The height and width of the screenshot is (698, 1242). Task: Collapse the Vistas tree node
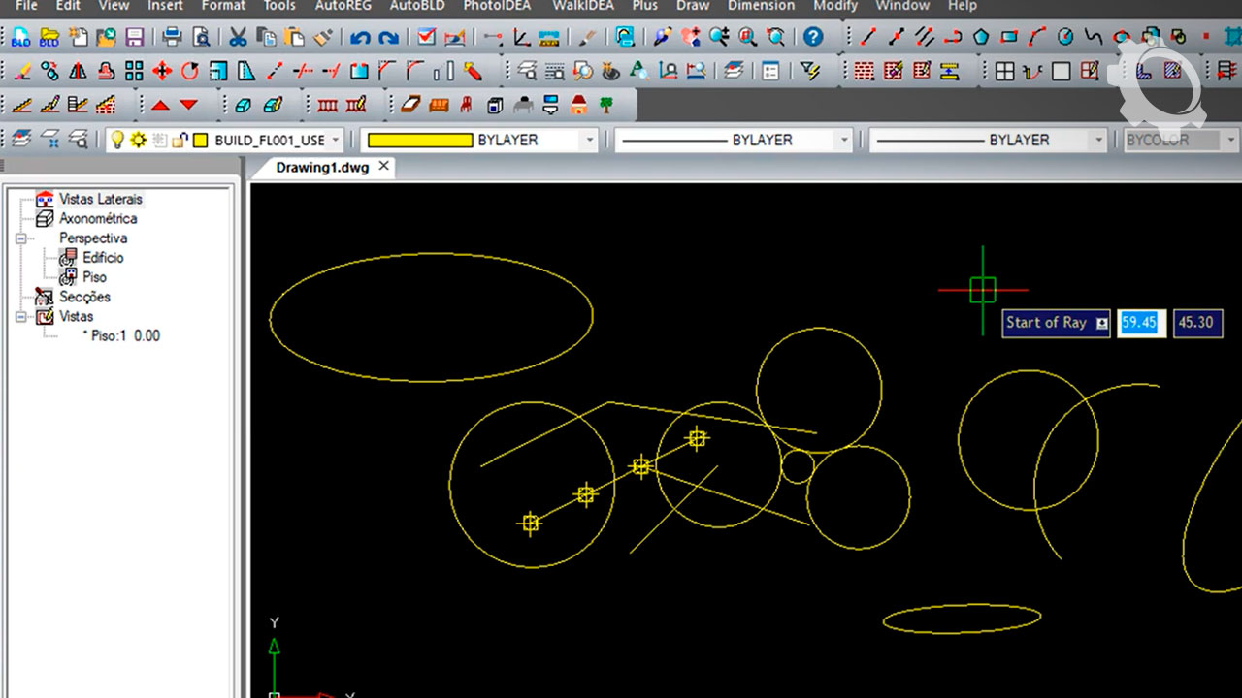click(19, 317)
